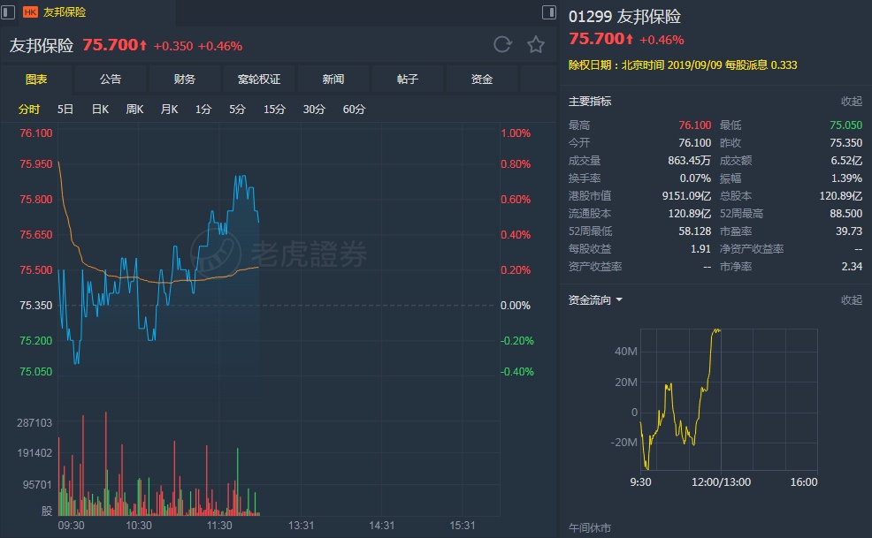872x538 pixels.
Task: Select the 60分 chart interval
Action: click(x=354, y=110)
